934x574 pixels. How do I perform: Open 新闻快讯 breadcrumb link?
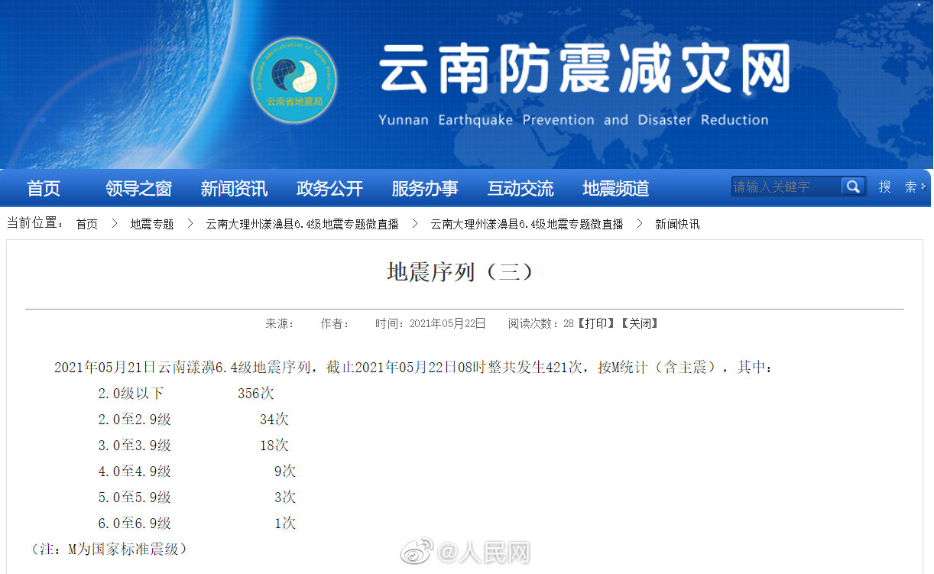(677, 224)
